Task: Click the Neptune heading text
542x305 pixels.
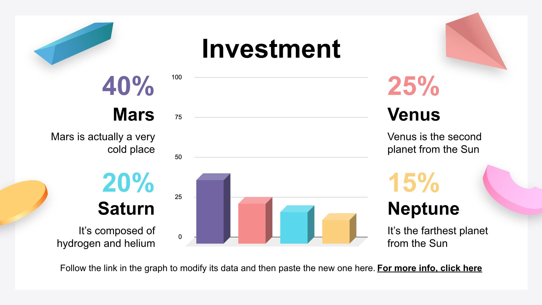Action: click(x=423, y=209)
